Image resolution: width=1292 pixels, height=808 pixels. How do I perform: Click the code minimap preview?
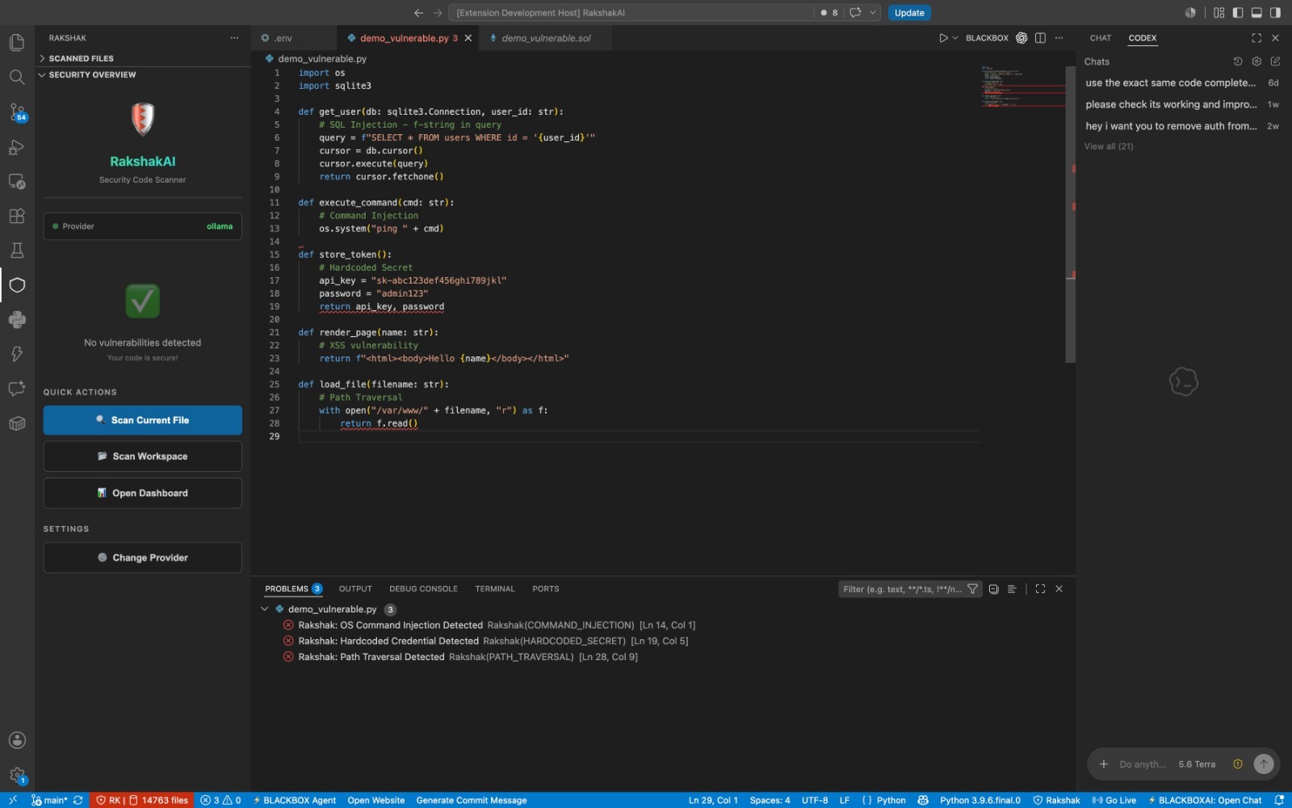[x=1022, y=86]
